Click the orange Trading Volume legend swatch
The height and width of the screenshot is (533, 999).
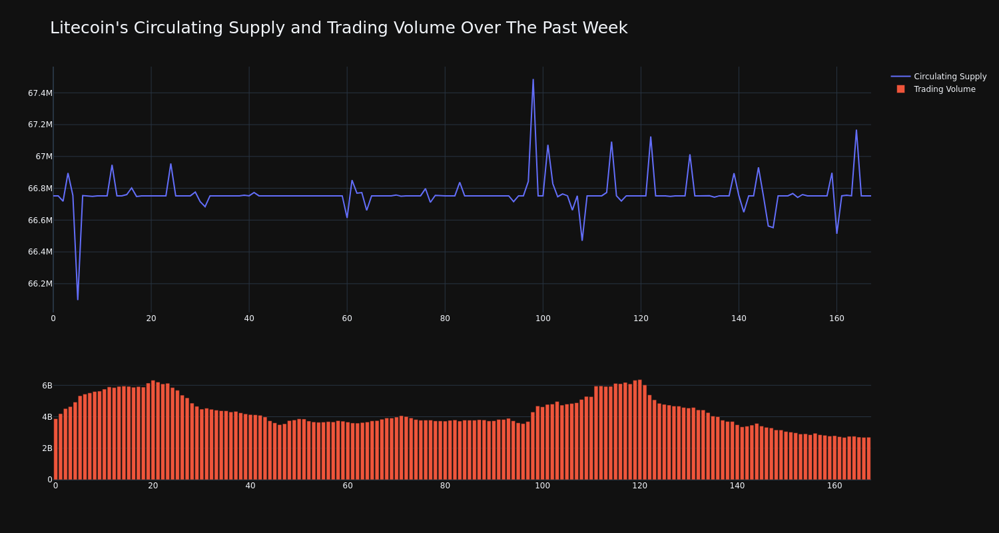point(900,89)
